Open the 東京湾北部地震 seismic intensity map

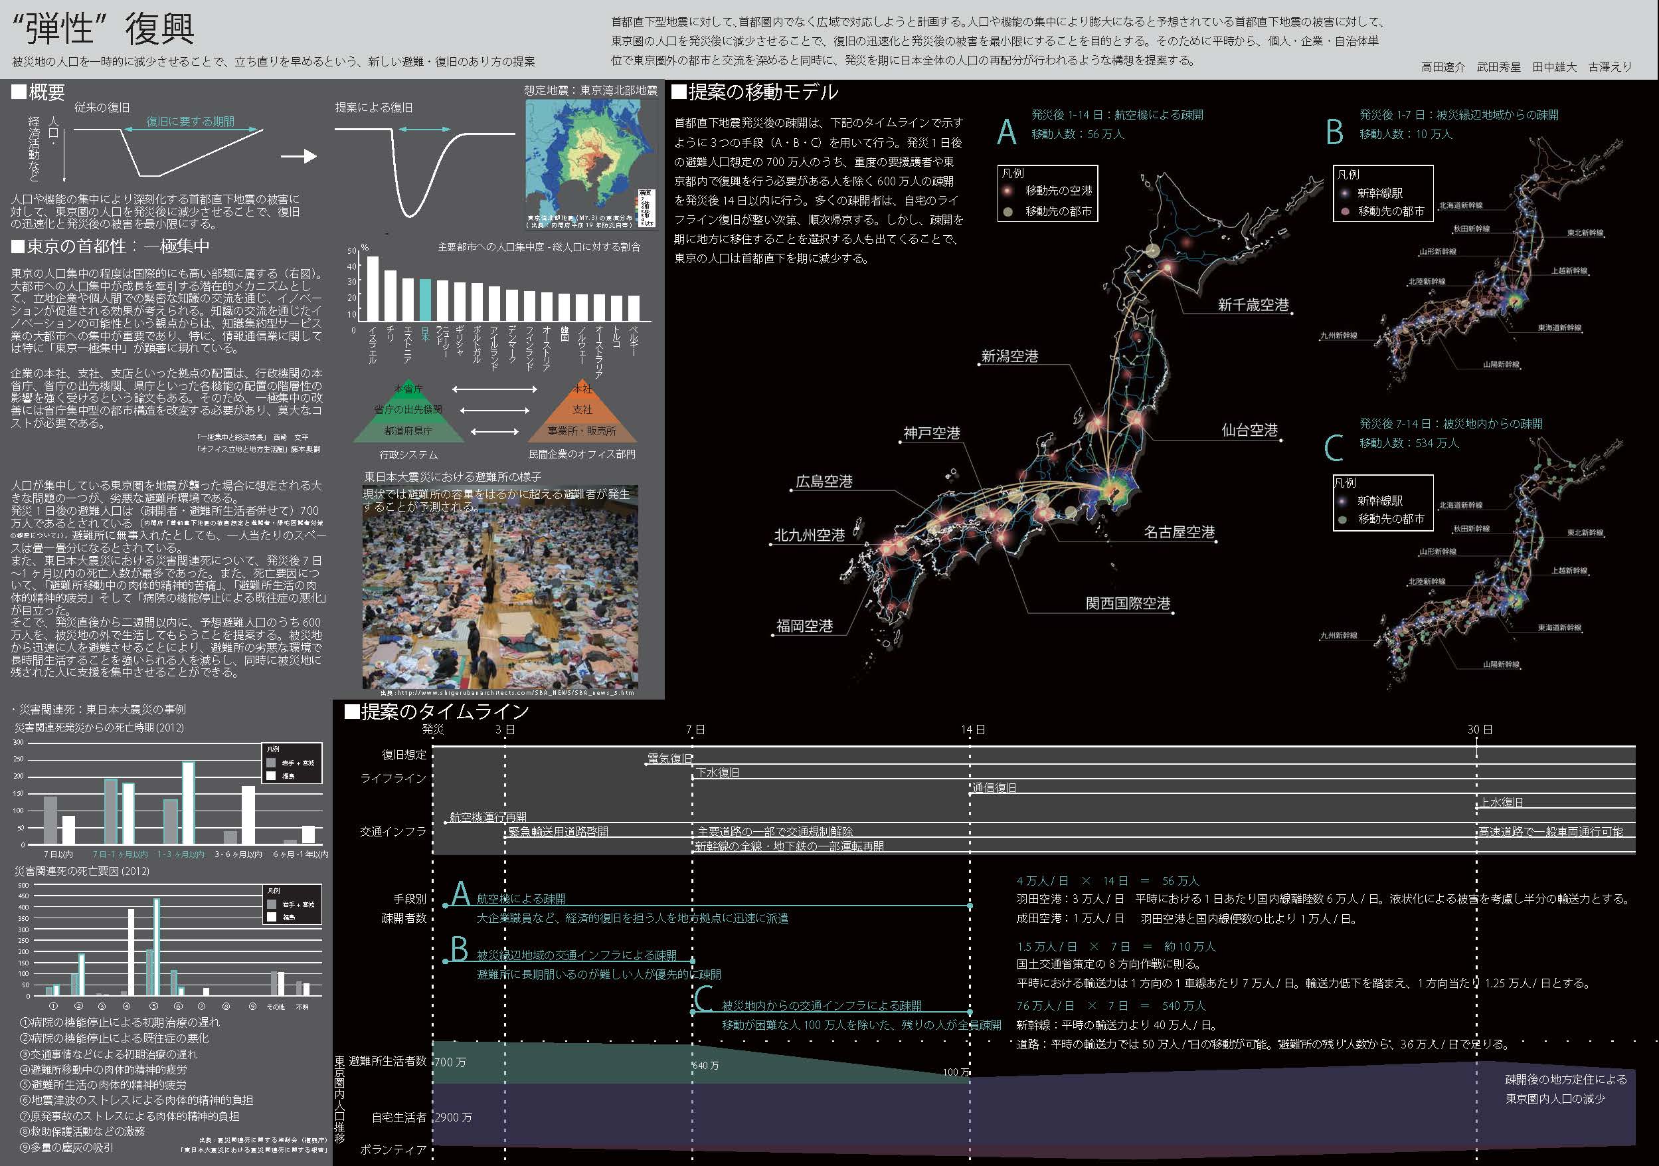coord(590,163)
